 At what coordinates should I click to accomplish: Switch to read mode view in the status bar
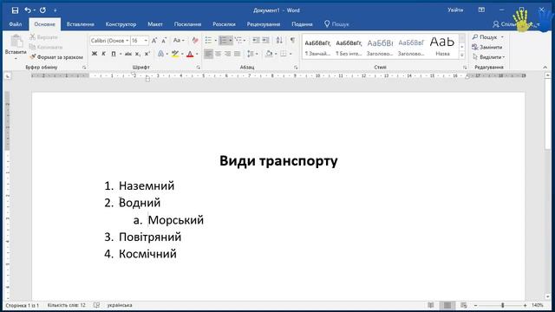click(x=431, y=305)
